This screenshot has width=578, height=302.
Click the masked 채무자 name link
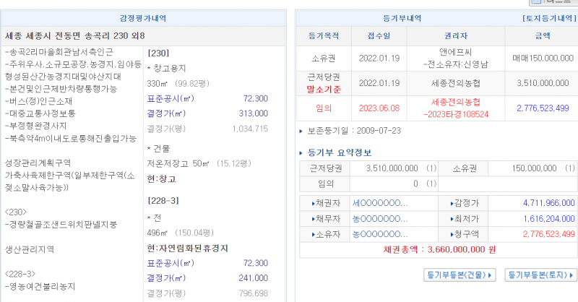pyautogui.click(x=379, y=218)
